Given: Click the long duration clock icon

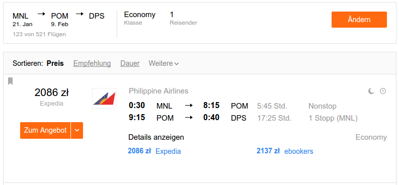Looking at the screenshot, I should coord(383,91).
